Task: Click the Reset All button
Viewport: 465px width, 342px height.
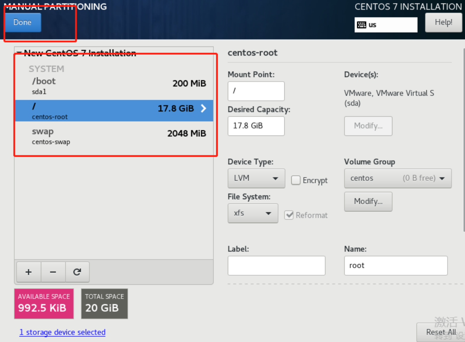Action: click(x=441, y=332)
